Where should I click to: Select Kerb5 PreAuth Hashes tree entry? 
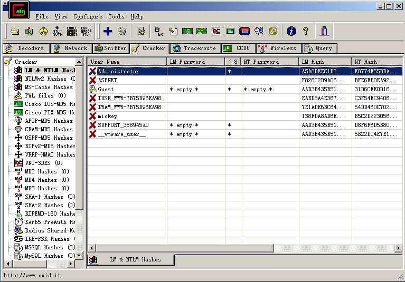click(x=45, y=222)
